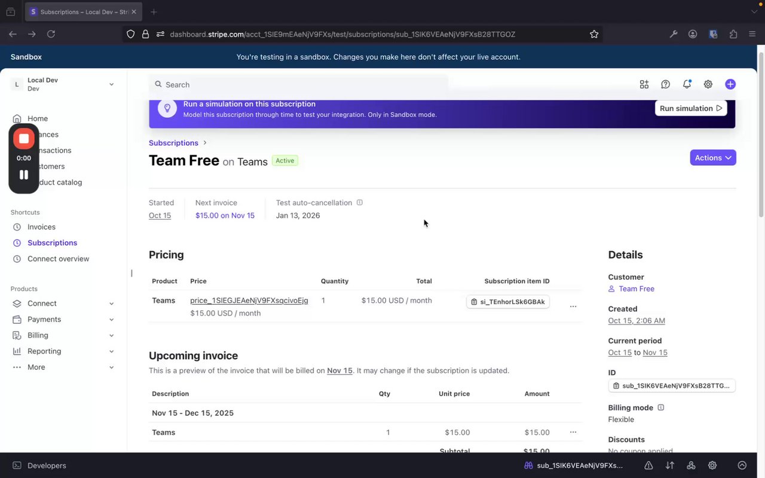Reload the page in the browser

(51, 34)
